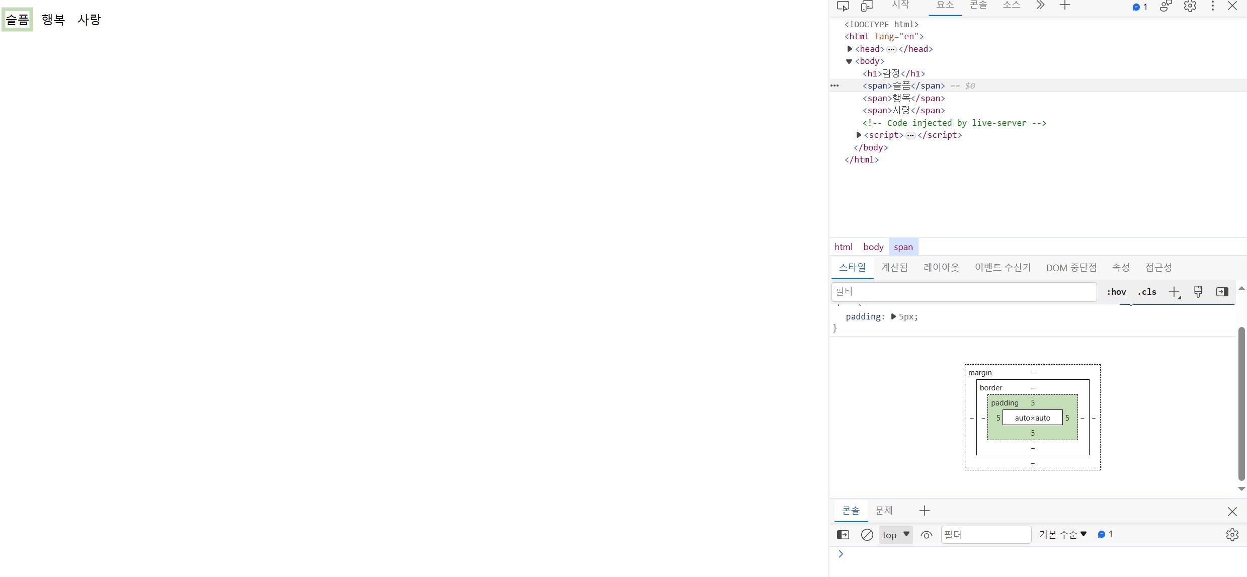This screenshot has width=1247, height=577.
Task: Toggle the .cls class editor
Action: pos(1147,292)
